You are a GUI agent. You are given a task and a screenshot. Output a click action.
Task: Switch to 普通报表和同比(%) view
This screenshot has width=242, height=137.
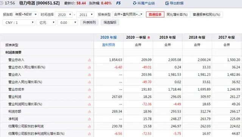coord(206,14)
